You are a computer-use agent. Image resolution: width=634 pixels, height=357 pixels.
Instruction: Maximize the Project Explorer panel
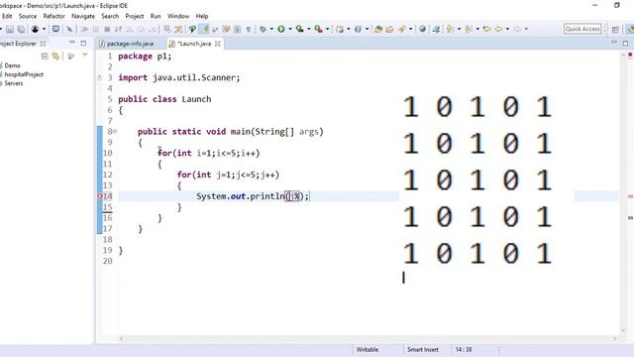click(x=83, y=43)
